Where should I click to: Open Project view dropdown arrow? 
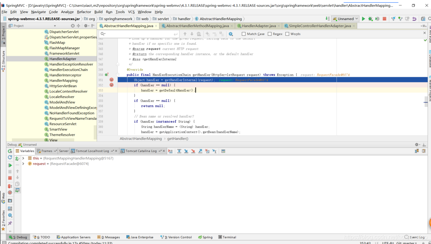tap(55, 26)
